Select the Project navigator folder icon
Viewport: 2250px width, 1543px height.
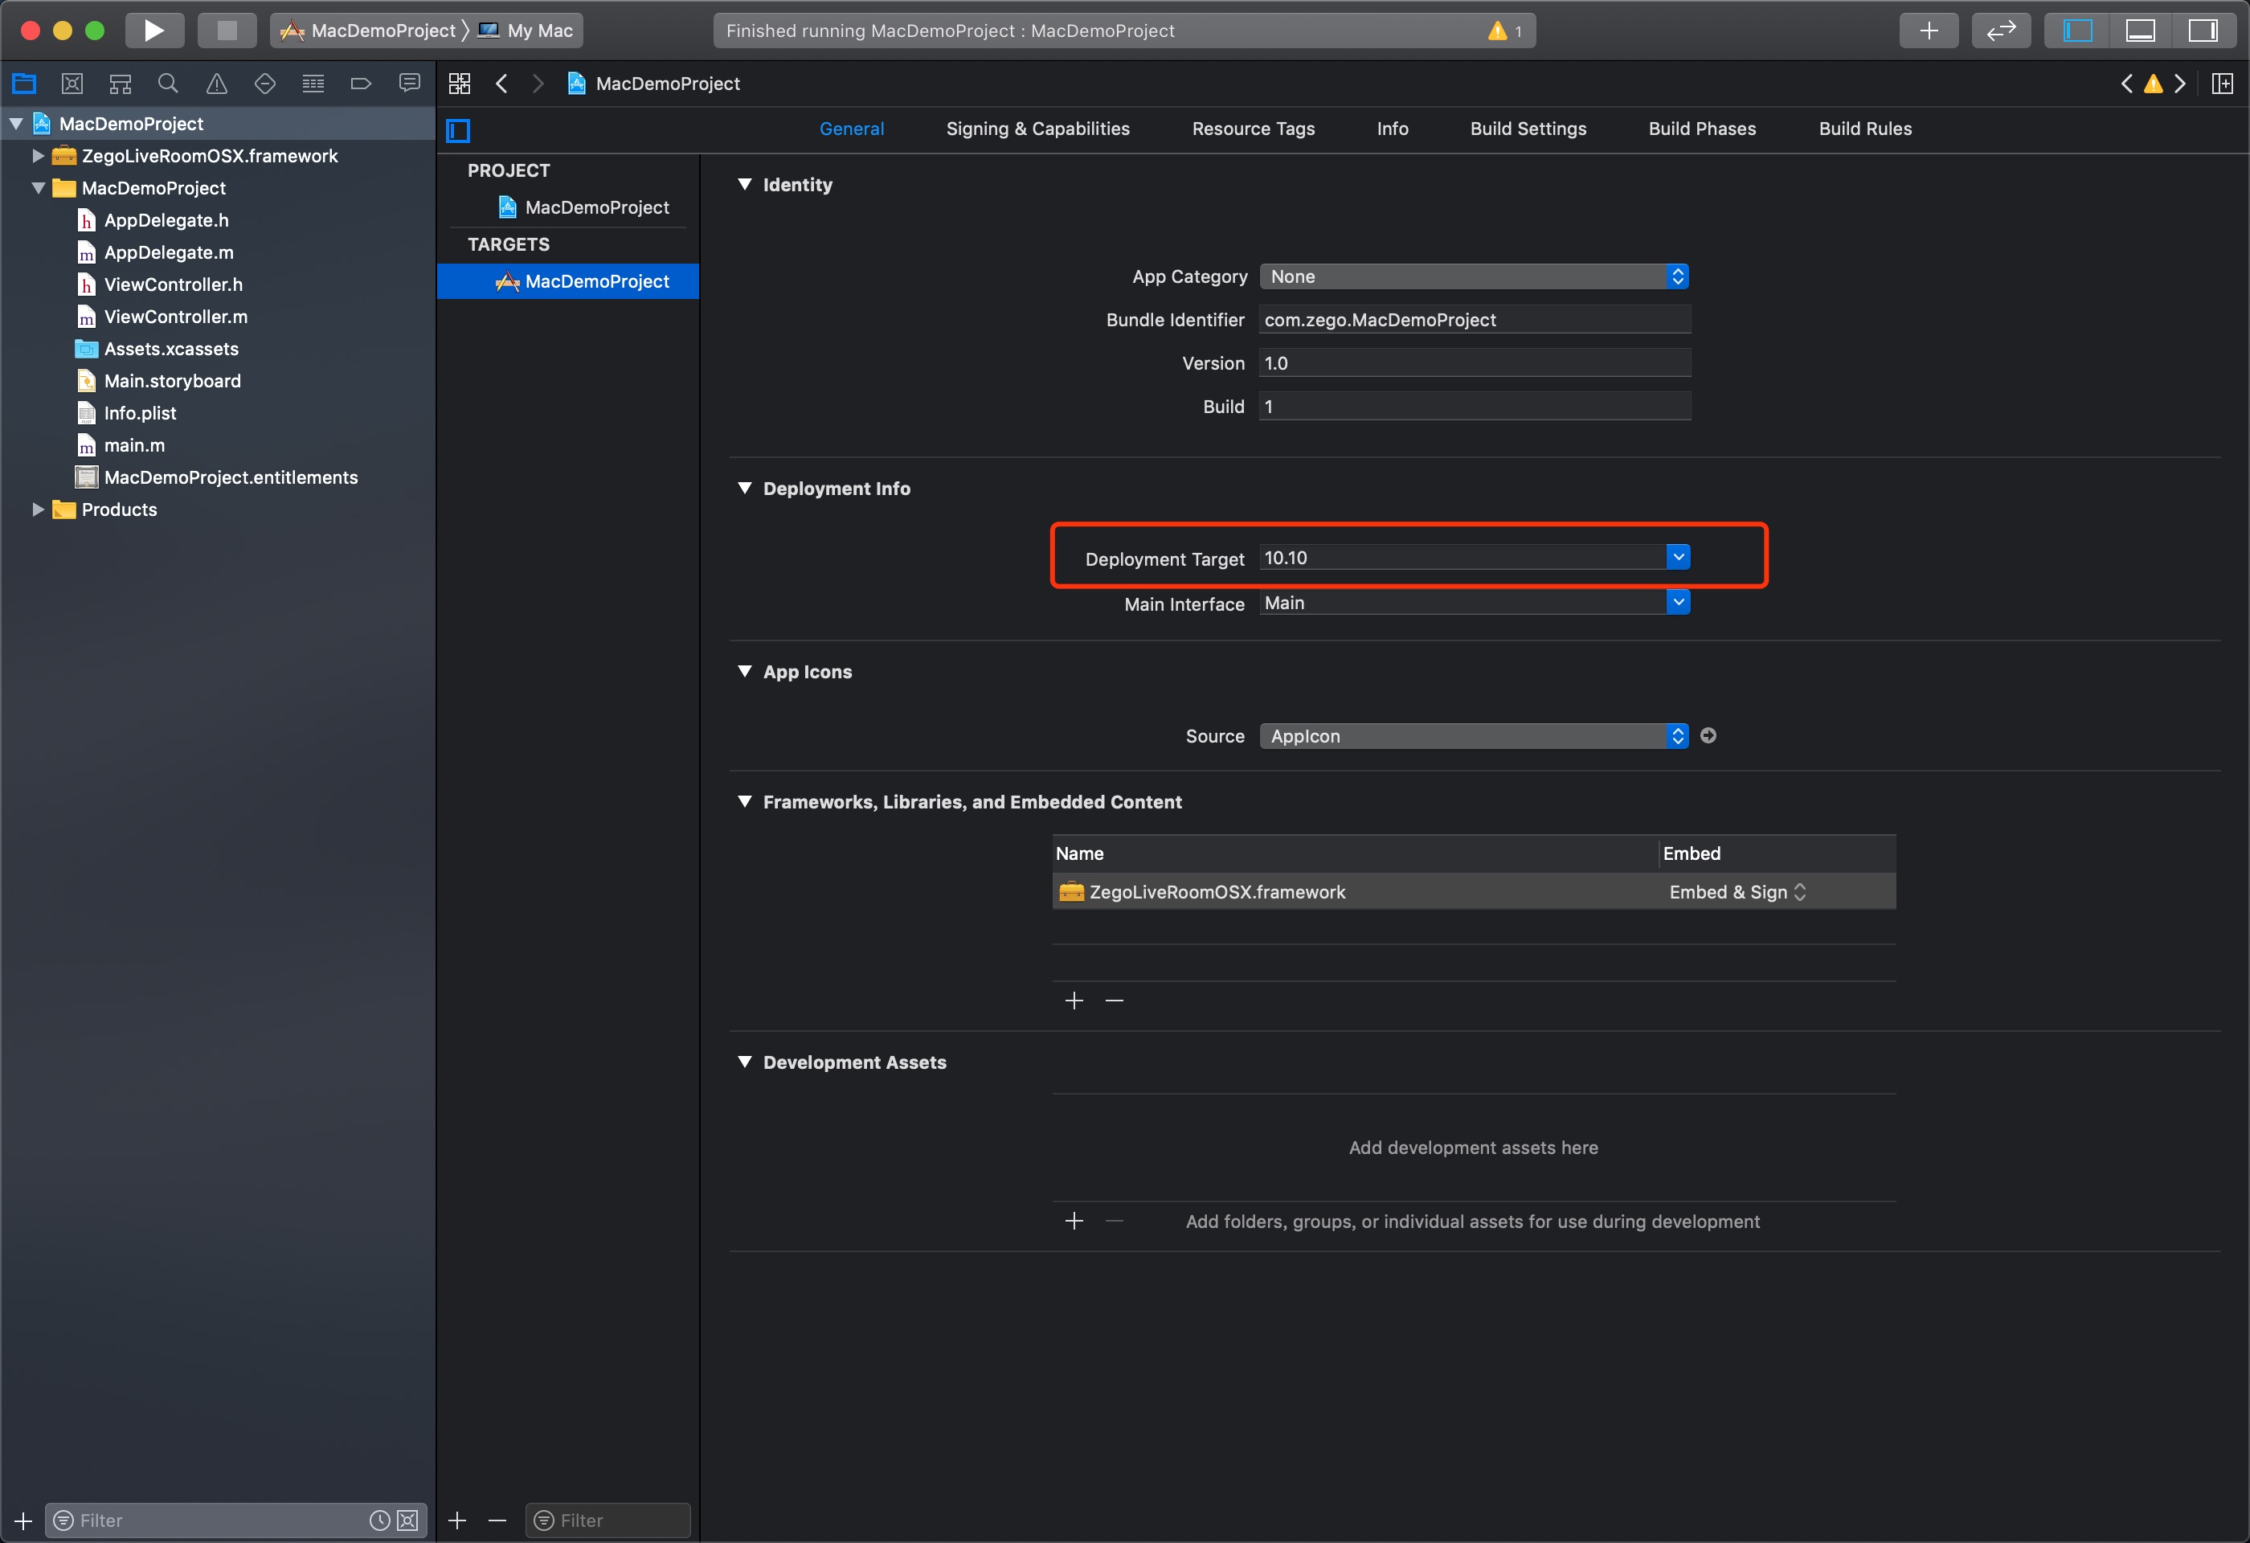pos(23,84)
